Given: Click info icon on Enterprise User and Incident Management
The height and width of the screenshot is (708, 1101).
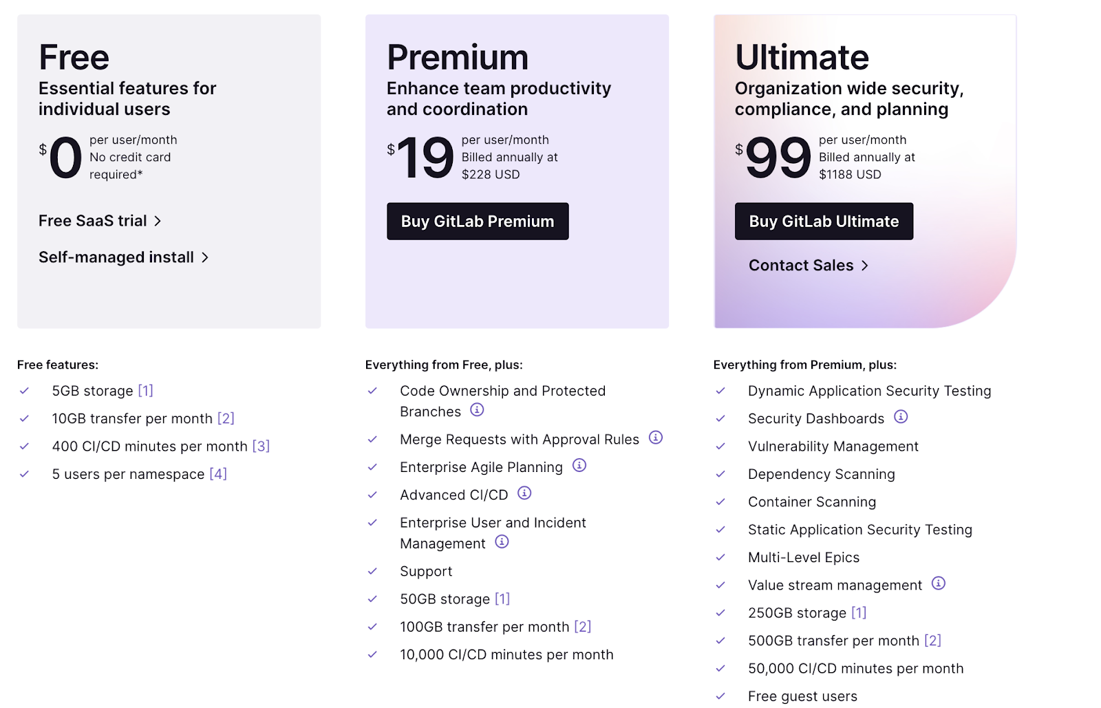Looking at the screenshot, I should click(x=502, y=542).
